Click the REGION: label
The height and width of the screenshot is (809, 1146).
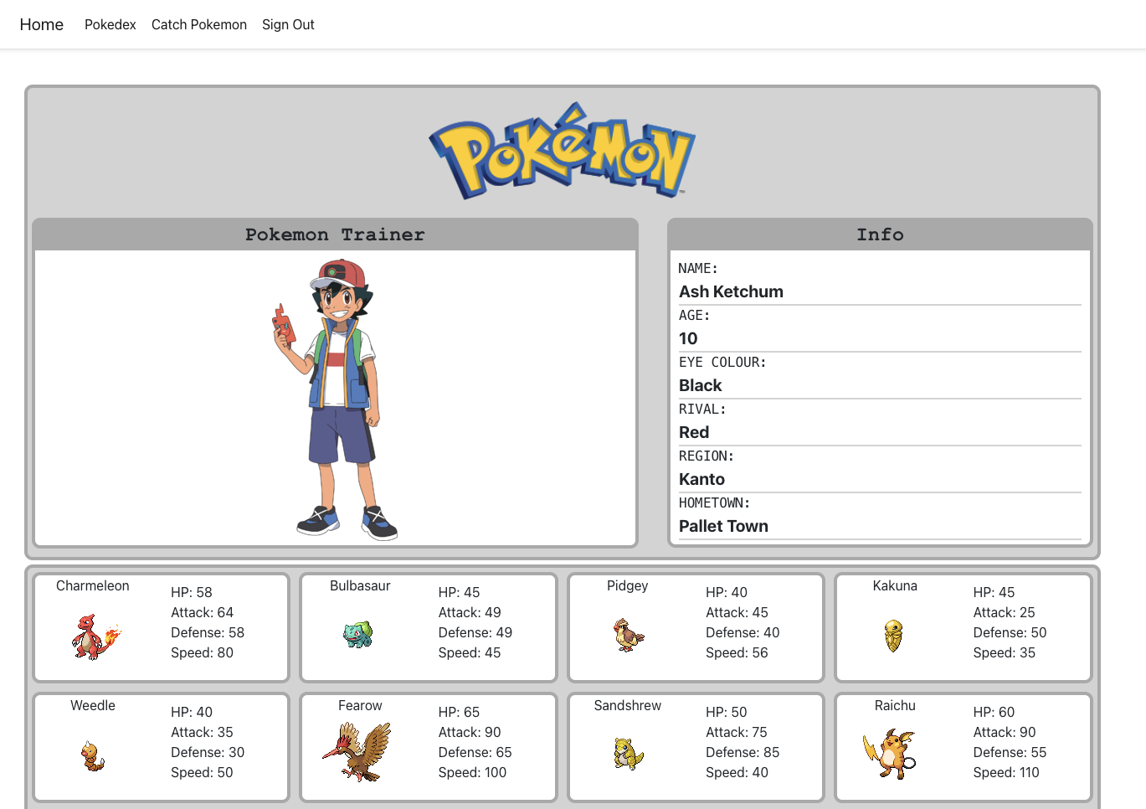pos(707,456)
